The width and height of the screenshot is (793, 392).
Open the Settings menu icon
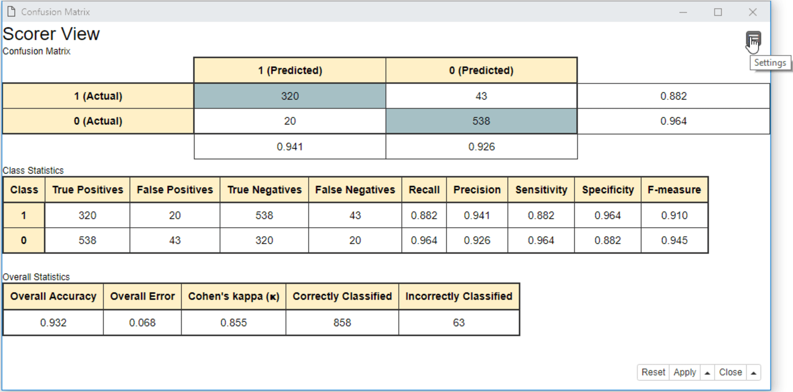753,39
